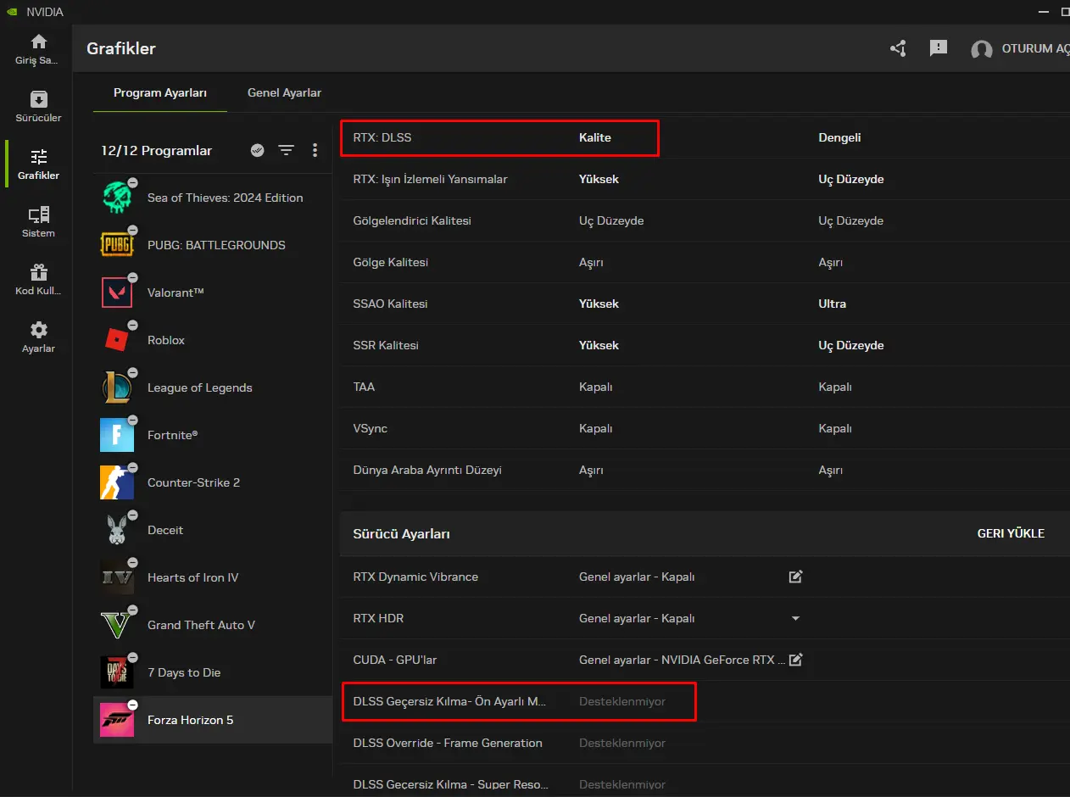Click Dengeli value in RTX: DLSS row
Image resolution: width=1070 pixels, height=797 pixels.
[839, 137]
